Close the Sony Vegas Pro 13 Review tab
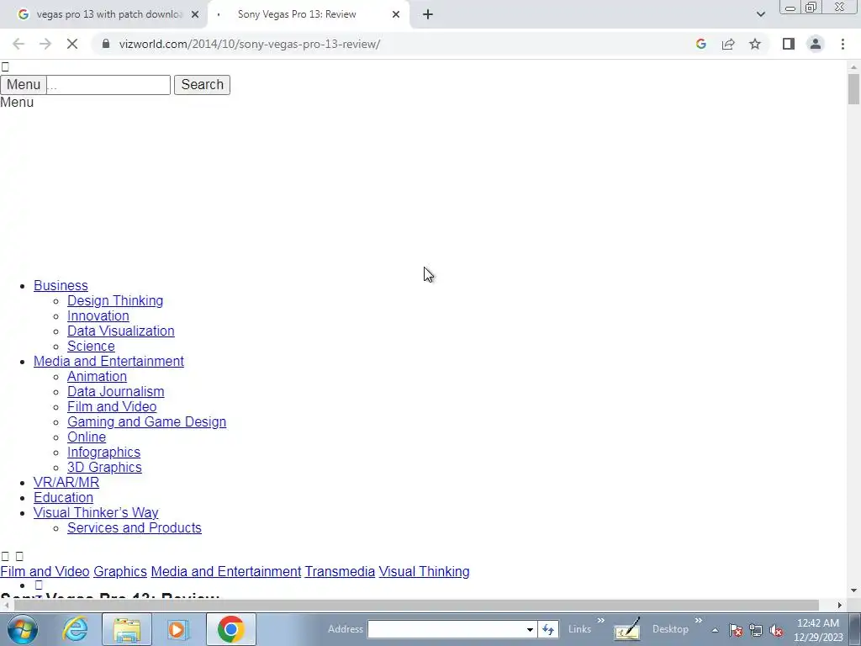861x646 pixels. (396, 14)
